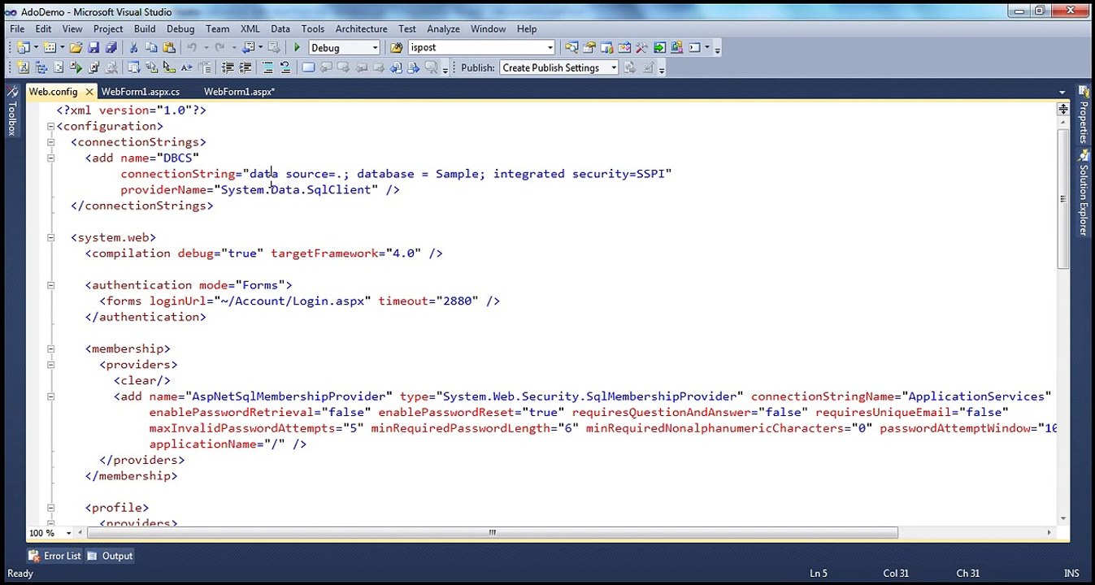Switch to the WebForm1.aspx* tab
The height and width of the screenshot is (585, 1095).
click(239, 92)
